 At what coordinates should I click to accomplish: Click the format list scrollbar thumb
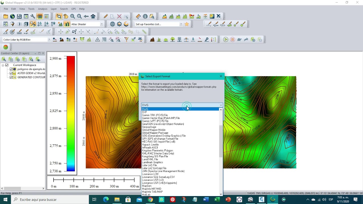point(221,141)
